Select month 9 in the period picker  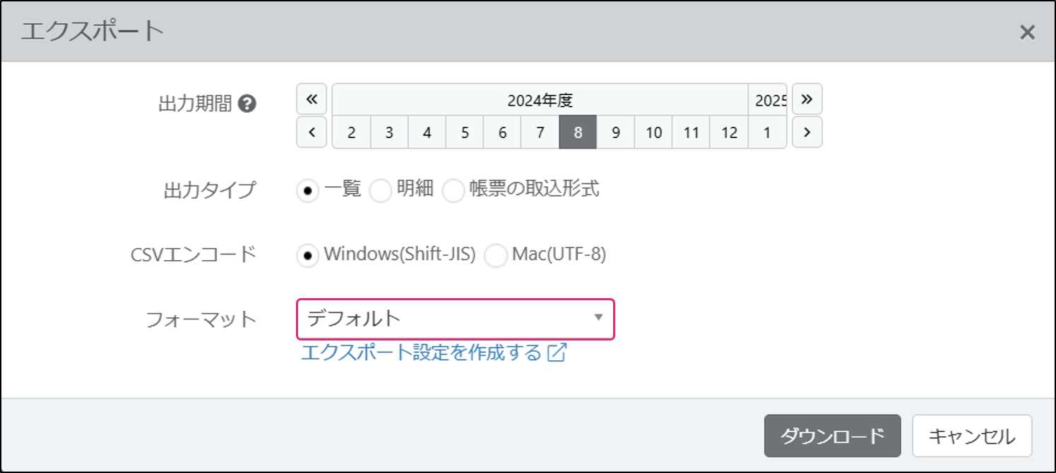tap(616, 133)
